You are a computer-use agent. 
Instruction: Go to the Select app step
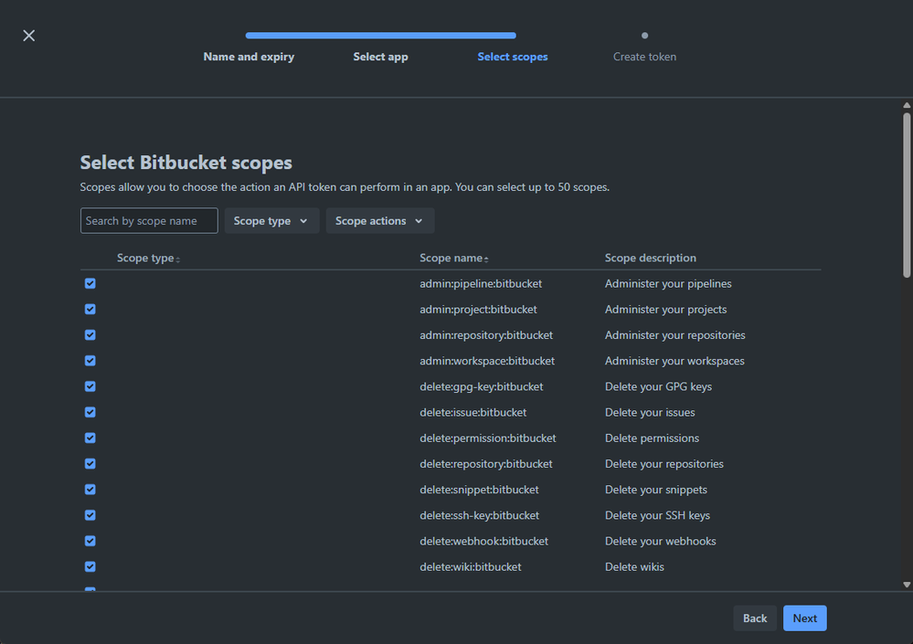(380, 57)
